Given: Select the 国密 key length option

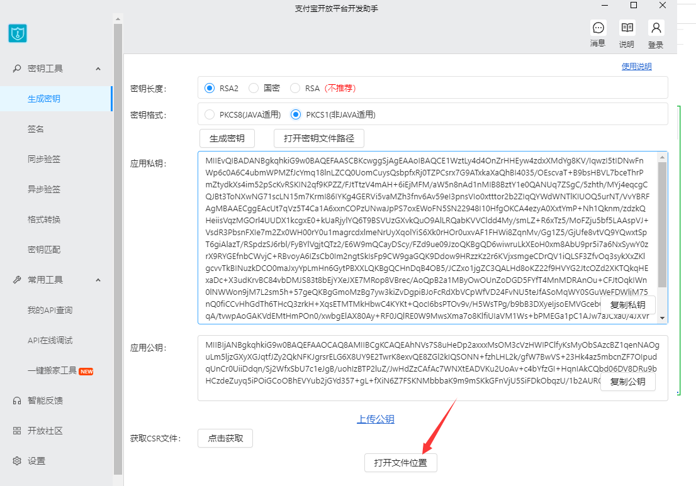Looking at the screenshot, I should click(254, 88).
